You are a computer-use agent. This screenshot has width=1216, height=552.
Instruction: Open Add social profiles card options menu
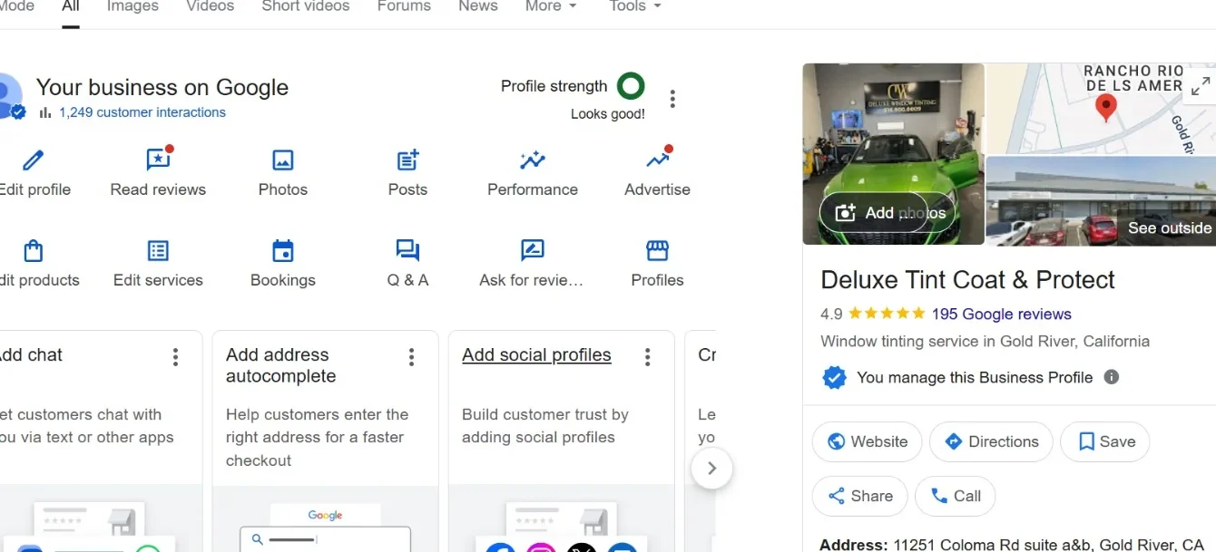(648, 357)
